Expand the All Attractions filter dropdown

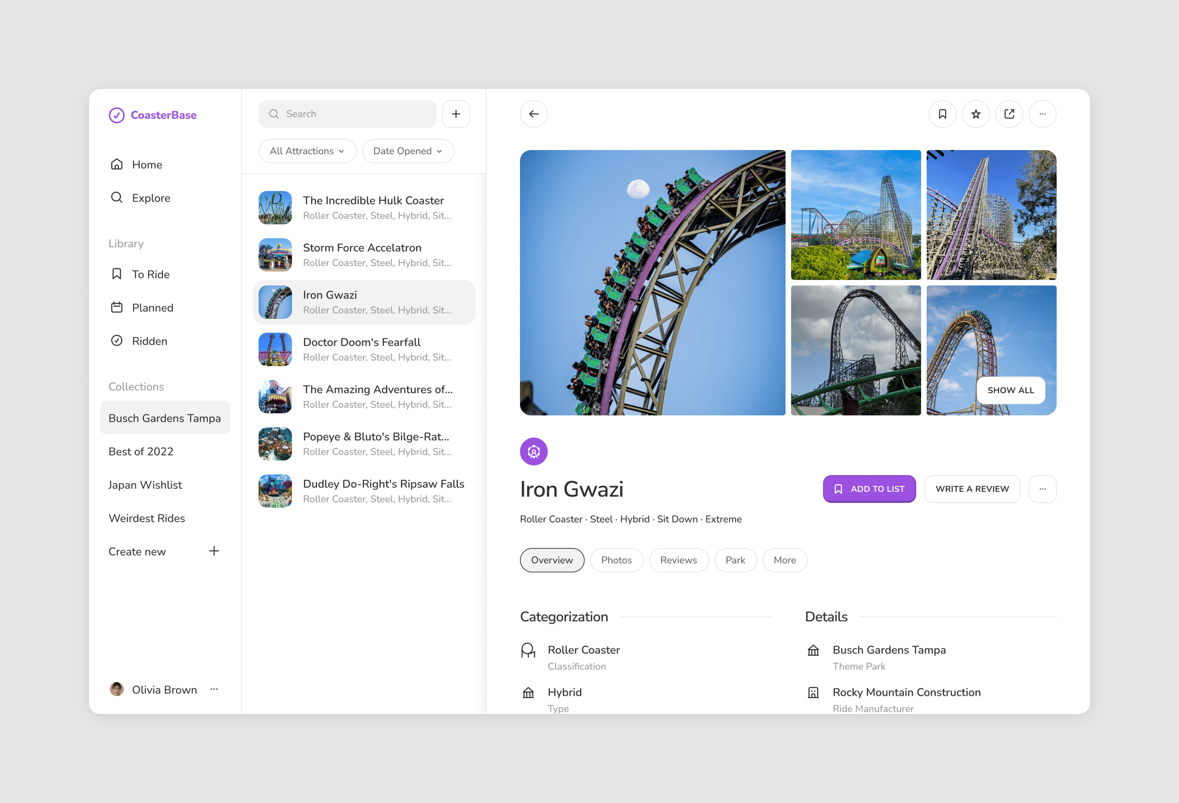[x=307, y=151]
